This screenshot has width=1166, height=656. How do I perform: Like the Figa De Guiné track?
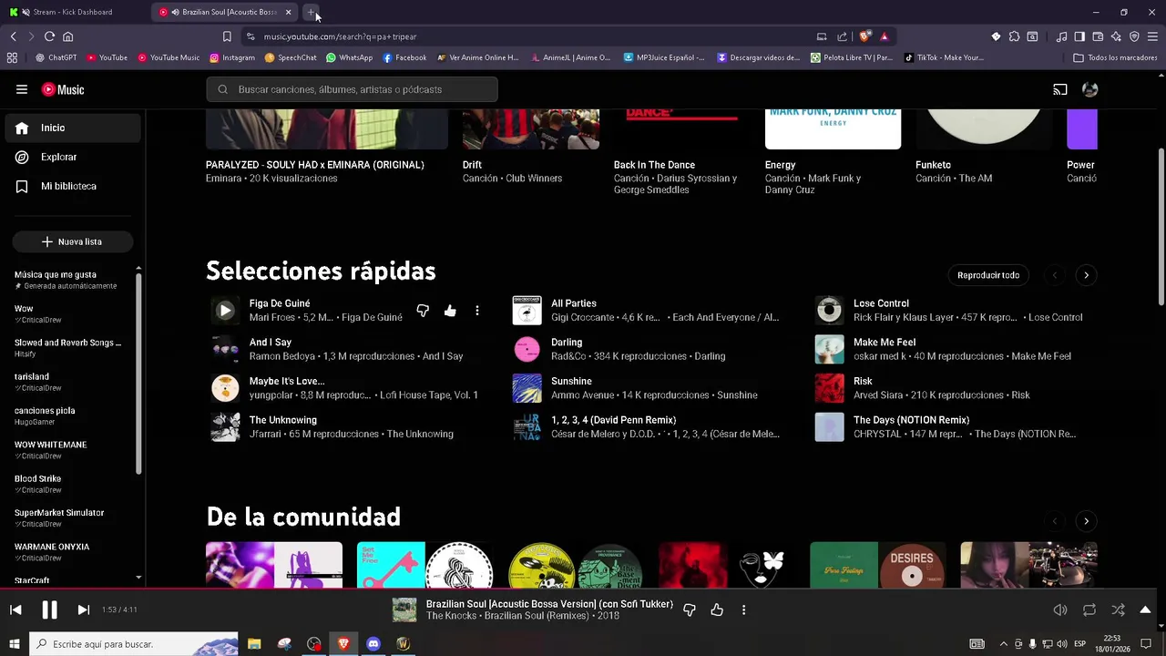450,311
